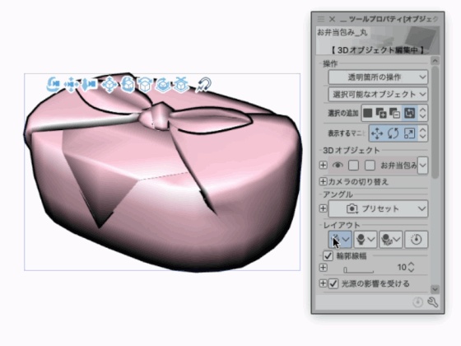Open the wrench sub tool detail icon
The height and width of the screenshot is (346, 461).
[x=433, y=302]
